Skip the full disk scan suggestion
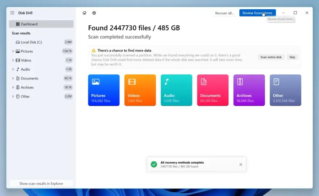The width and height of the screenshot is (319, 196). click(292, 57)
